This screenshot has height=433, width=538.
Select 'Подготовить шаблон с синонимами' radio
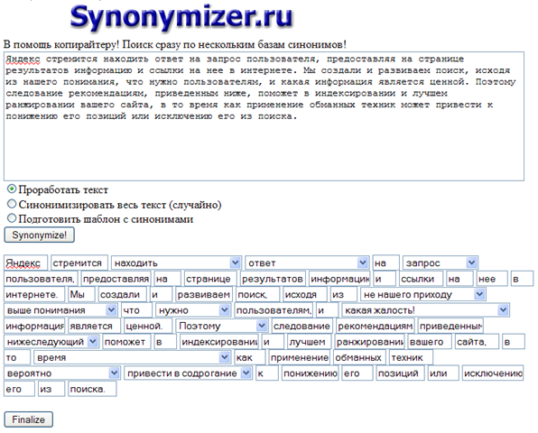pos(12,218)
